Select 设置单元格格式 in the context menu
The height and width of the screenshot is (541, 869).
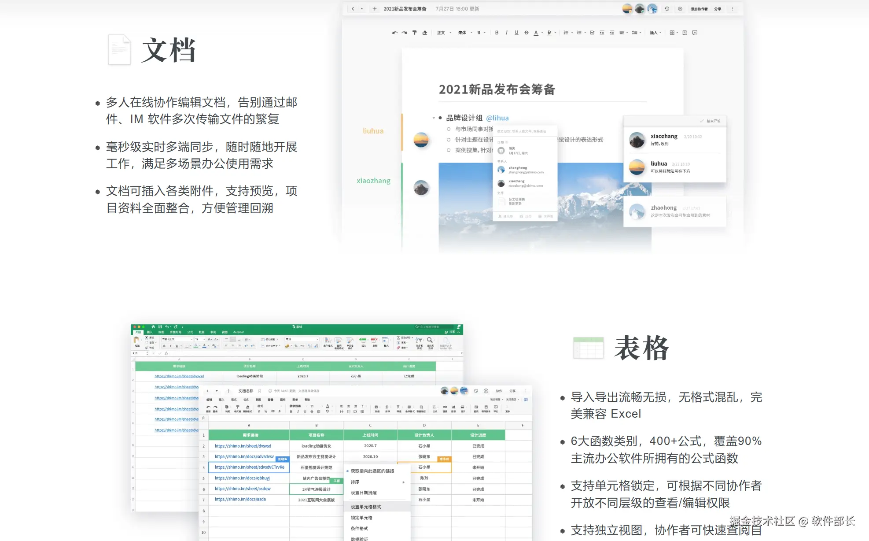(366, 507)
